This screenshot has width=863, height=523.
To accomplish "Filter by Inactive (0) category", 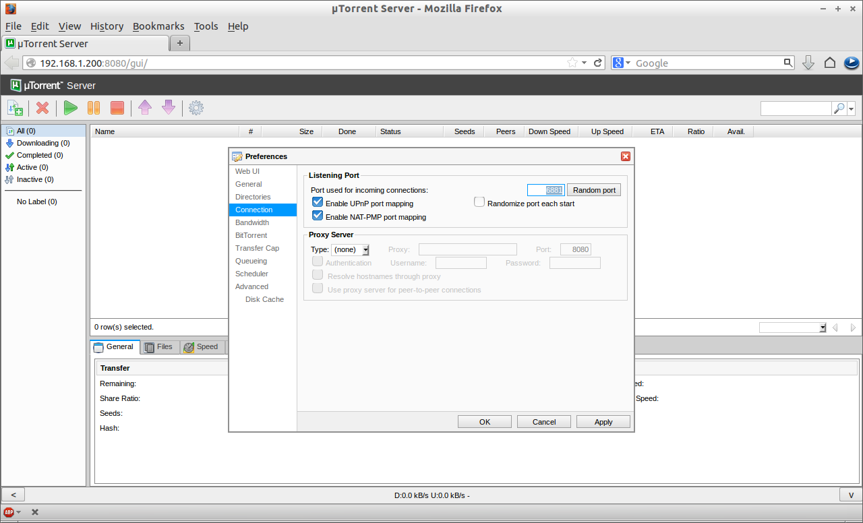I will [x=43, y=179].
